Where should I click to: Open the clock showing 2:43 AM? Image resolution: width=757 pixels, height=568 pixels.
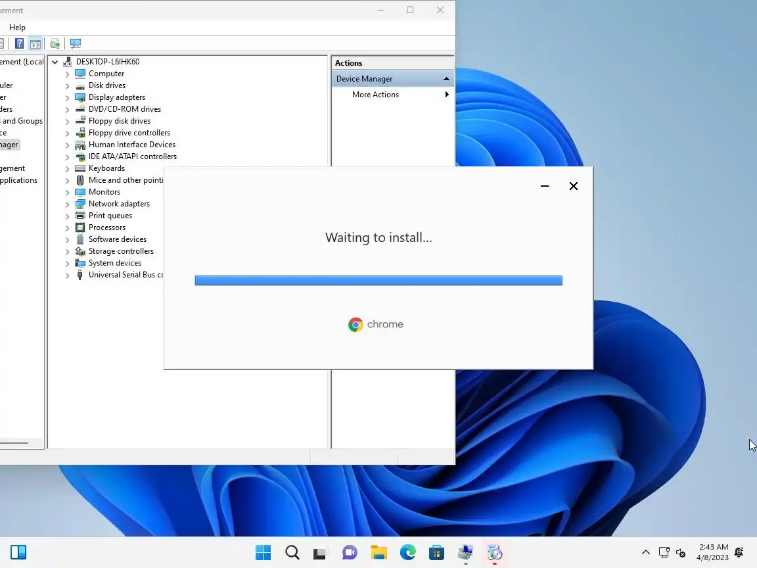(x=712, y=552)
